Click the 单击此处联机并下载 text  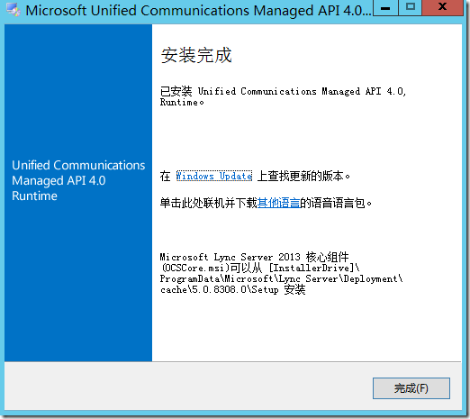coord(209,204)
